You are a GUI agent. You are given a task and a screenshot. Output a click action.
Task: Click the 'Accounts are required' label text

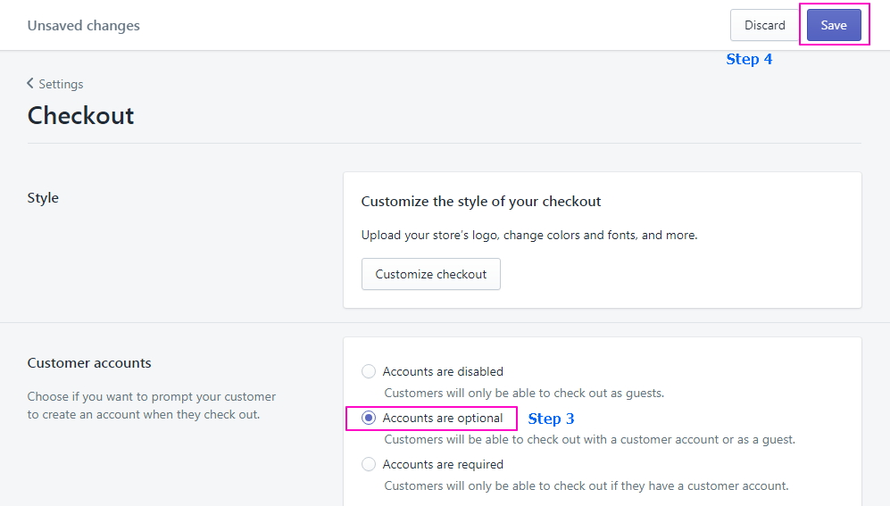[x=443, y=464]
